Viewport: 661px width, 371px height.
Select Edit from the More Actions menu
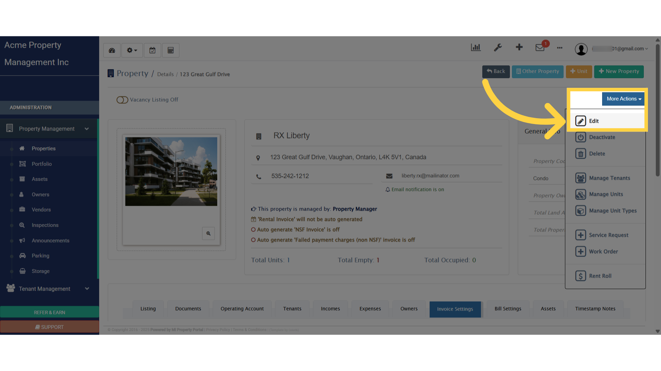click(594, 121)
